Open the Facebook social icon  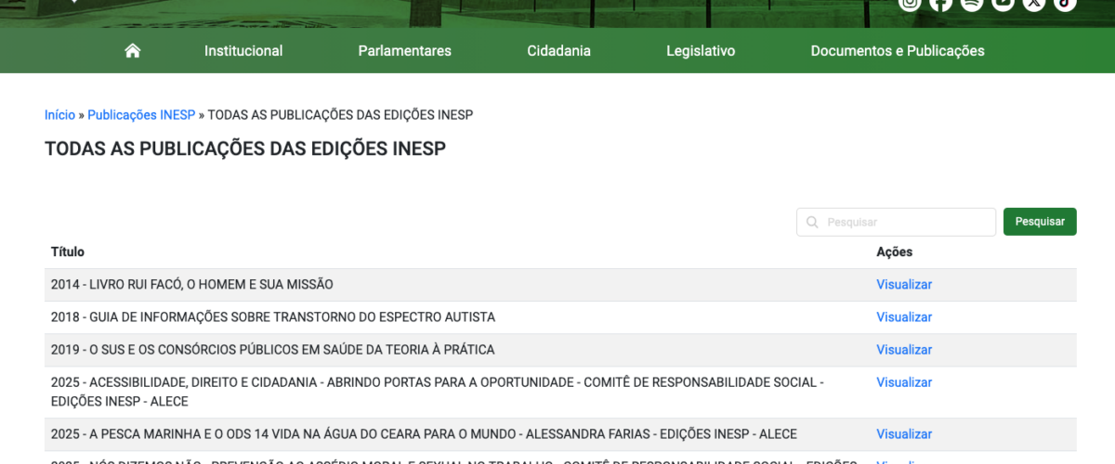click(x=941, y=3)
